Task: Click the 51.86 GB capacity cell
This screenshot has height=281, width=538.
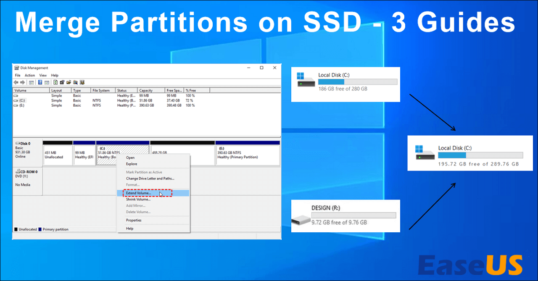Action: coord(146,100)
